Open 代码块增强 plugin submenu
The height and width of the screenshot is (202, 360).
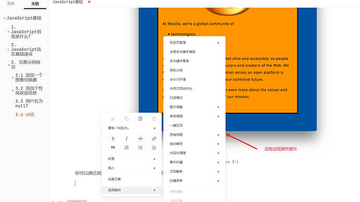[x=194, y=153]
